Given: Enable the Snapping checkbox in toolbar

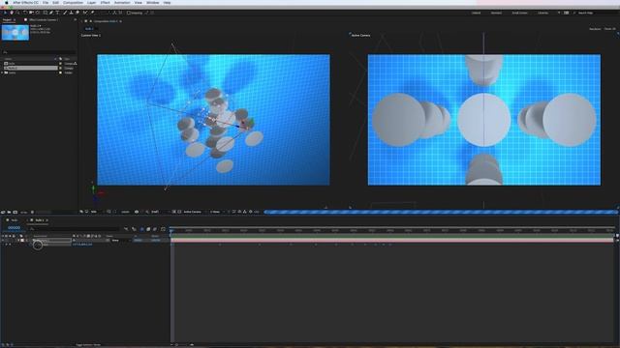Looking at the screenshot, I should pos(129,13).
